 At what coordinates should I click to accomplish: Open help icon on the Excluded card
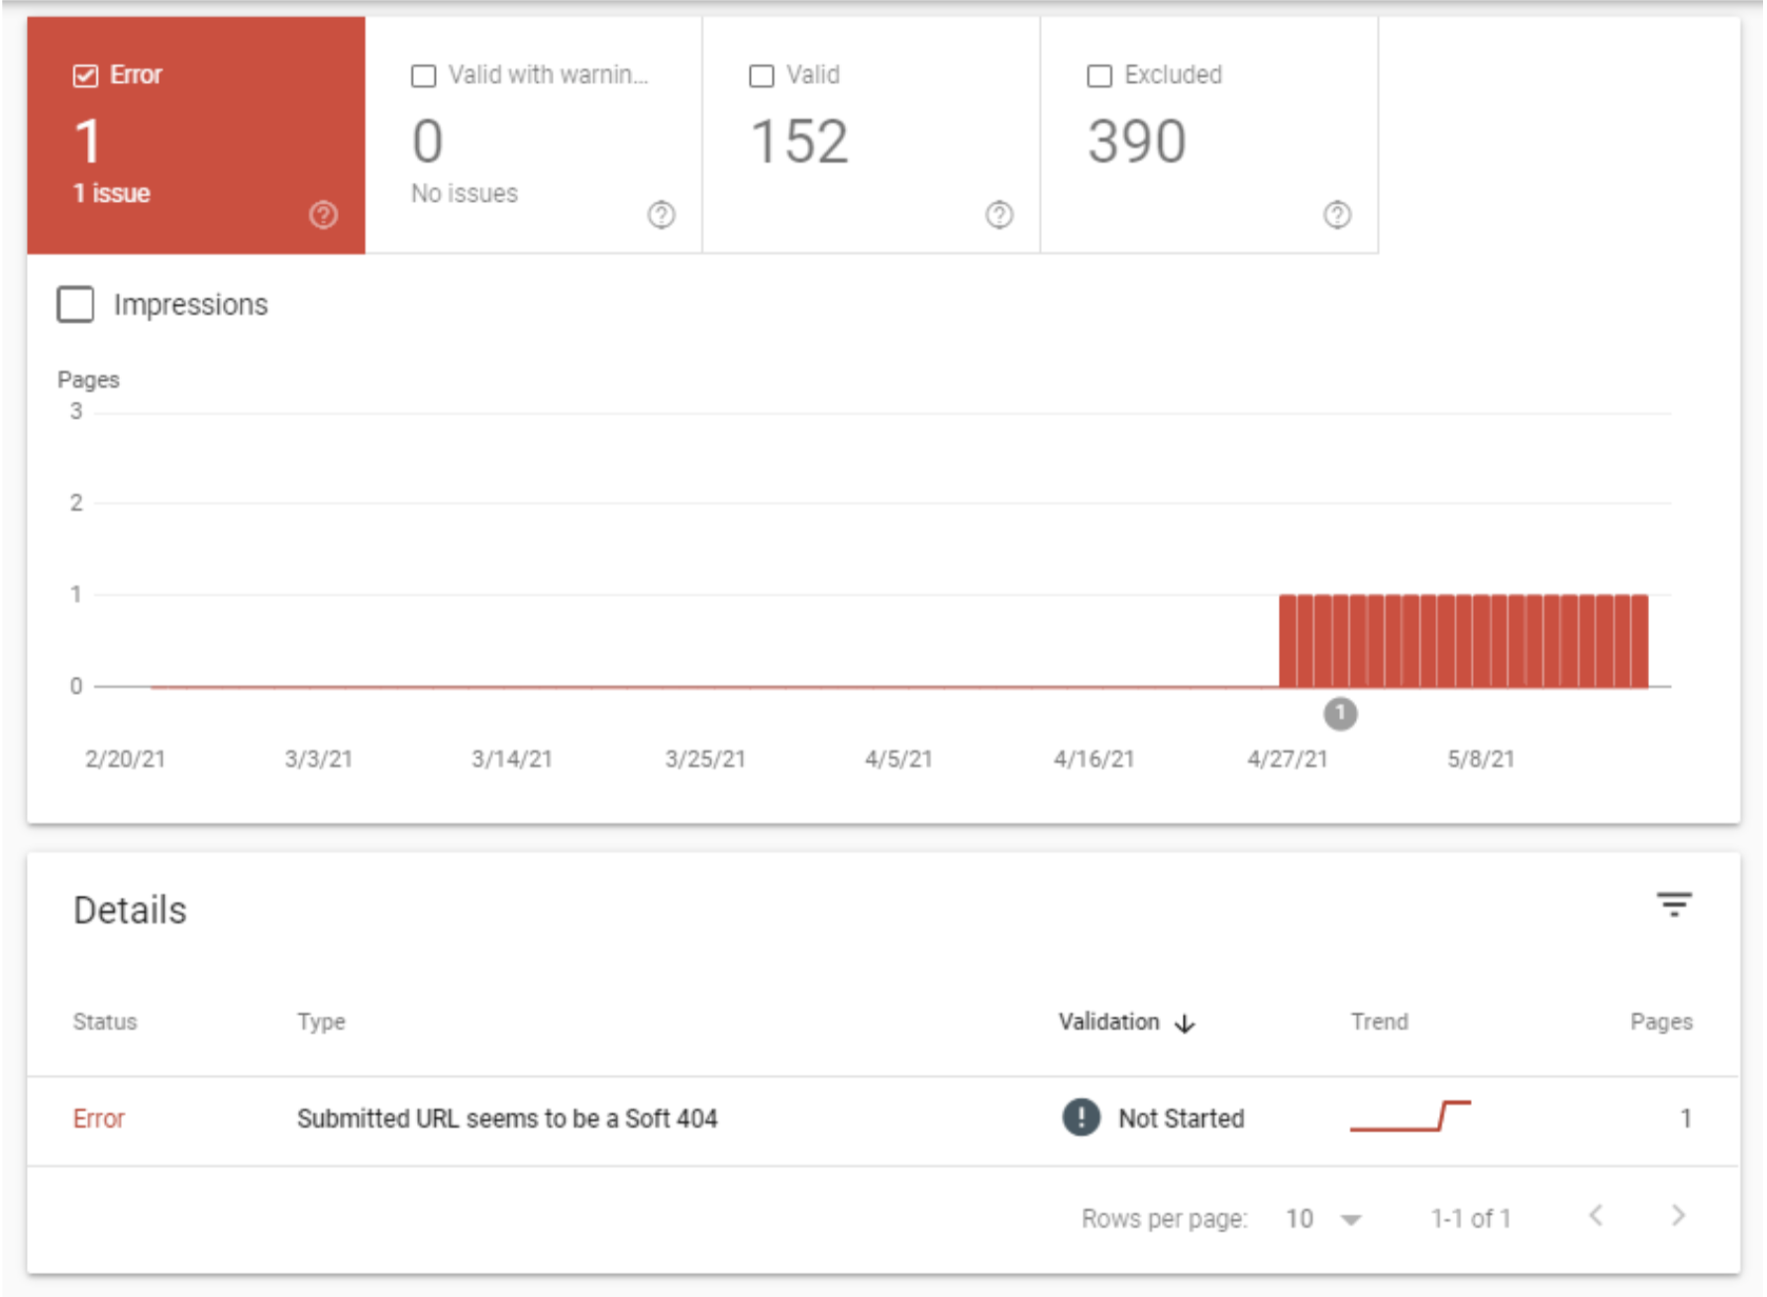(1336, 215)
